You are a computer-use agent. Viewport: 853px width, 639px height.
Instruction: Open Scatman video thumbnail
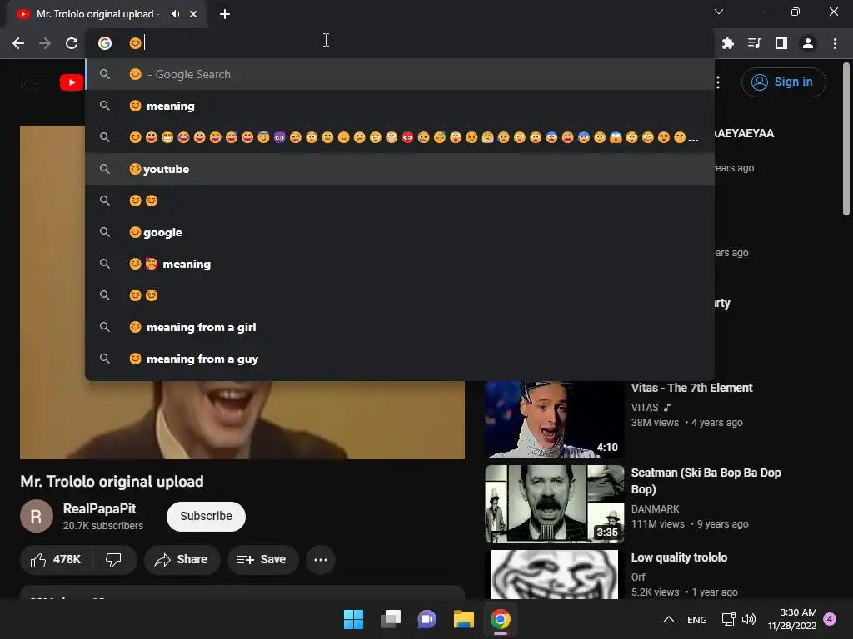point(554,504)
